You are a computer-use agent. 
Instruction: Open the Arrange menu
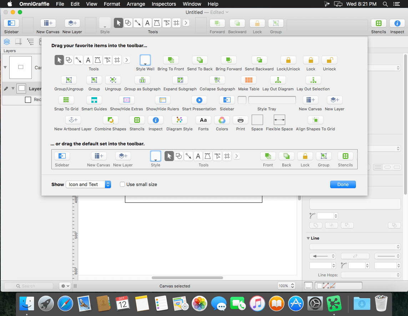tap(136, 4)
